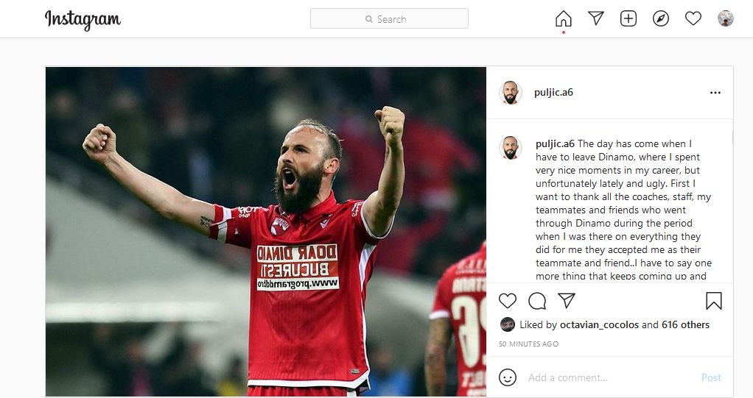Open the emoji picker smiley icon

pyautogui.click(x=508, y=377)
